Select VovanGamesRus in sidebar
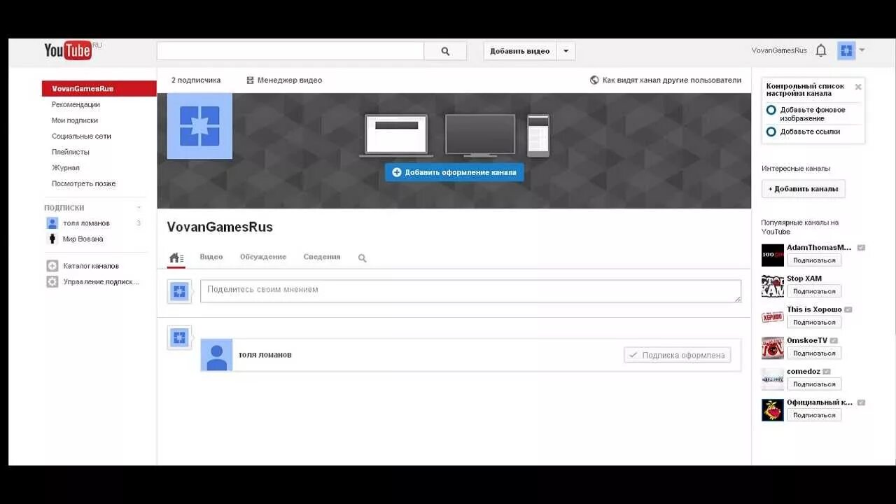The width and height of the screenshot is (896, 504). [x=99, y=89]
